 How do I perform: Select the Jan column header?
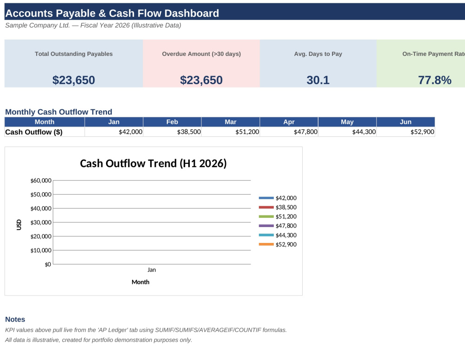pyautogui.click(x=114, y=122)
